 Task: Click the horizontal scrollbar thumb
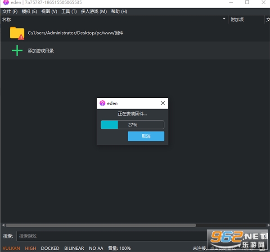[101, 225]
